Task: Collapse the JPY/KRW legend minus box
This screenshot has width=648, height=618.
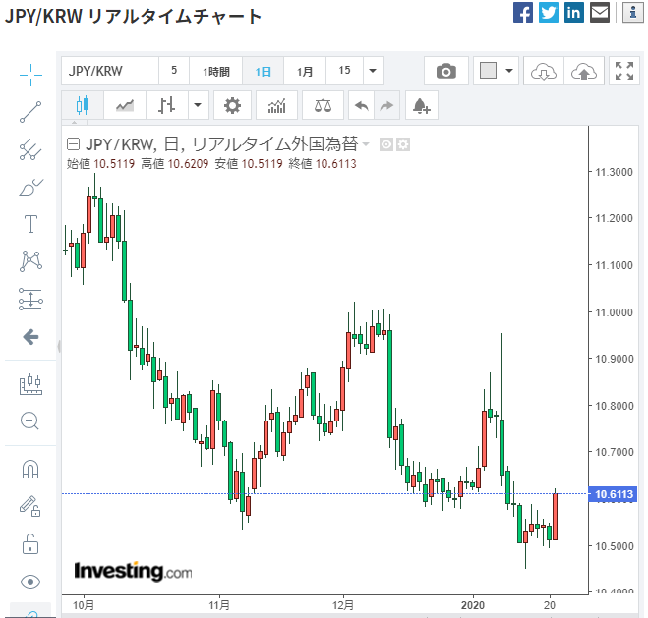Action: (x=73, y=144)
